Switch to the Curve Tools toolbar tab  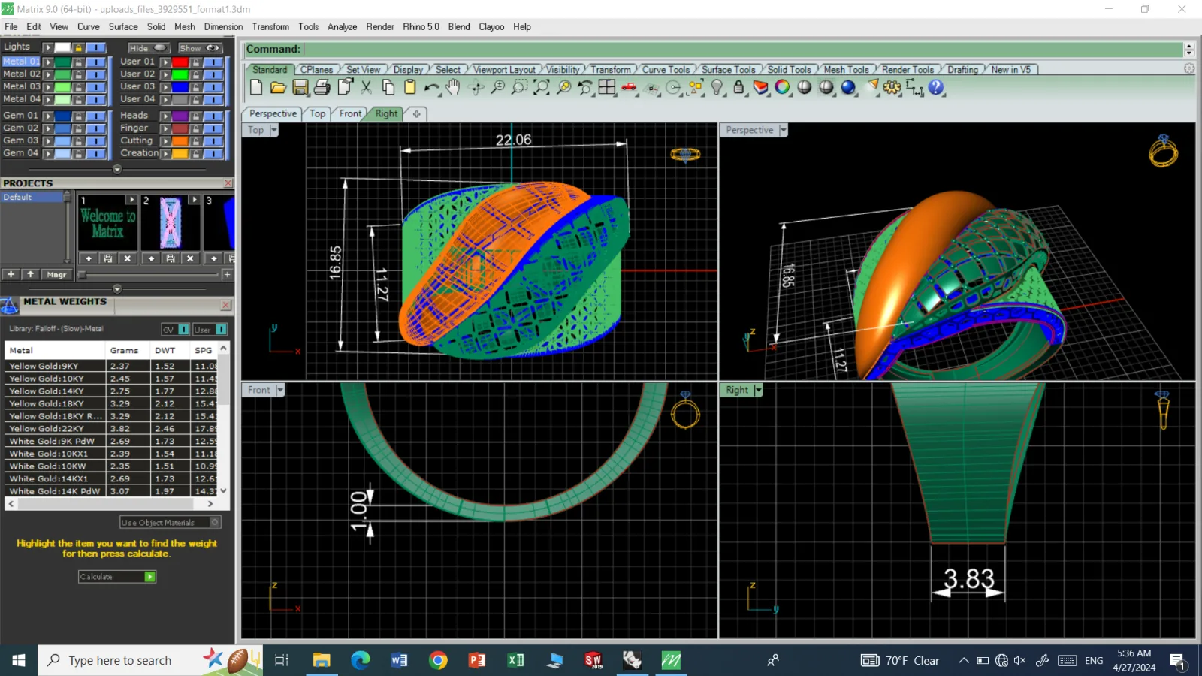tap(666, 70)
